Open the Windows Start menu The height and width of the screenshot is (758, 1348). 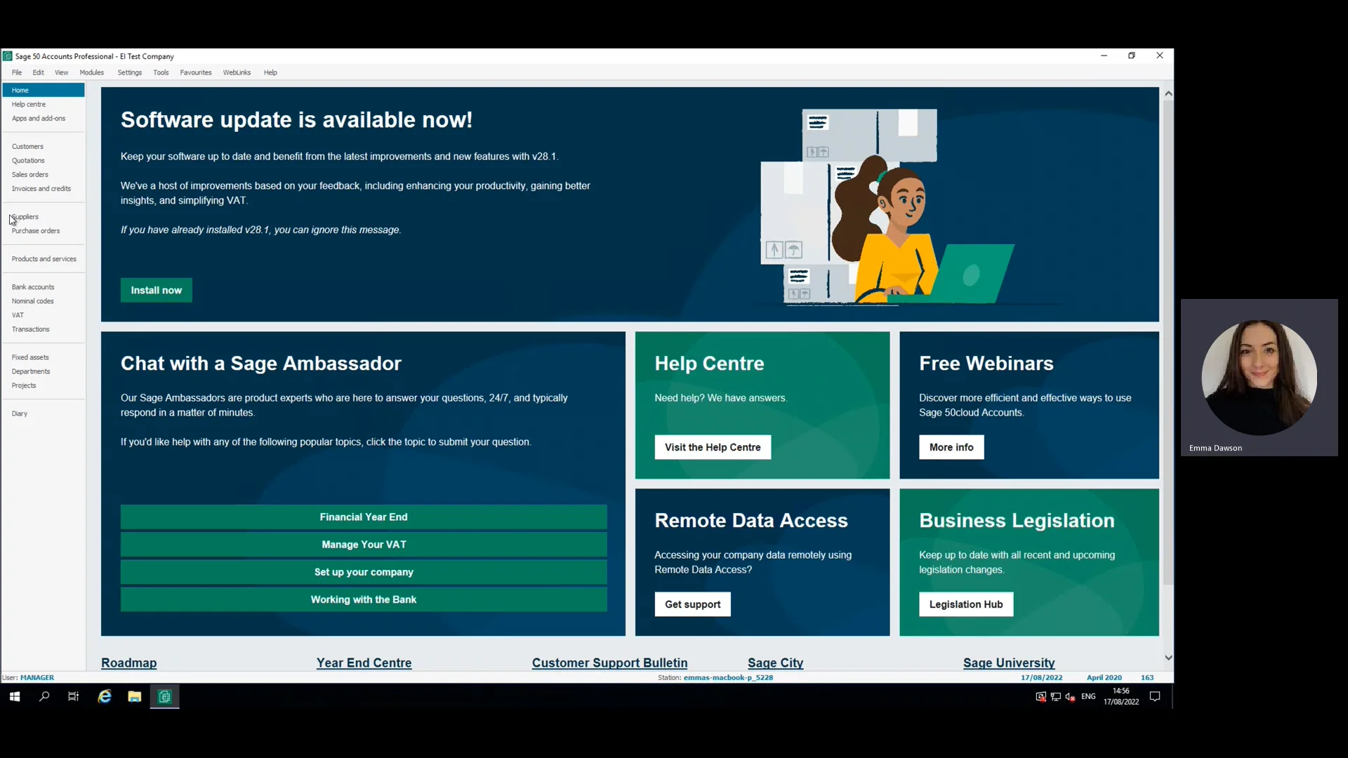pos(14,696)
